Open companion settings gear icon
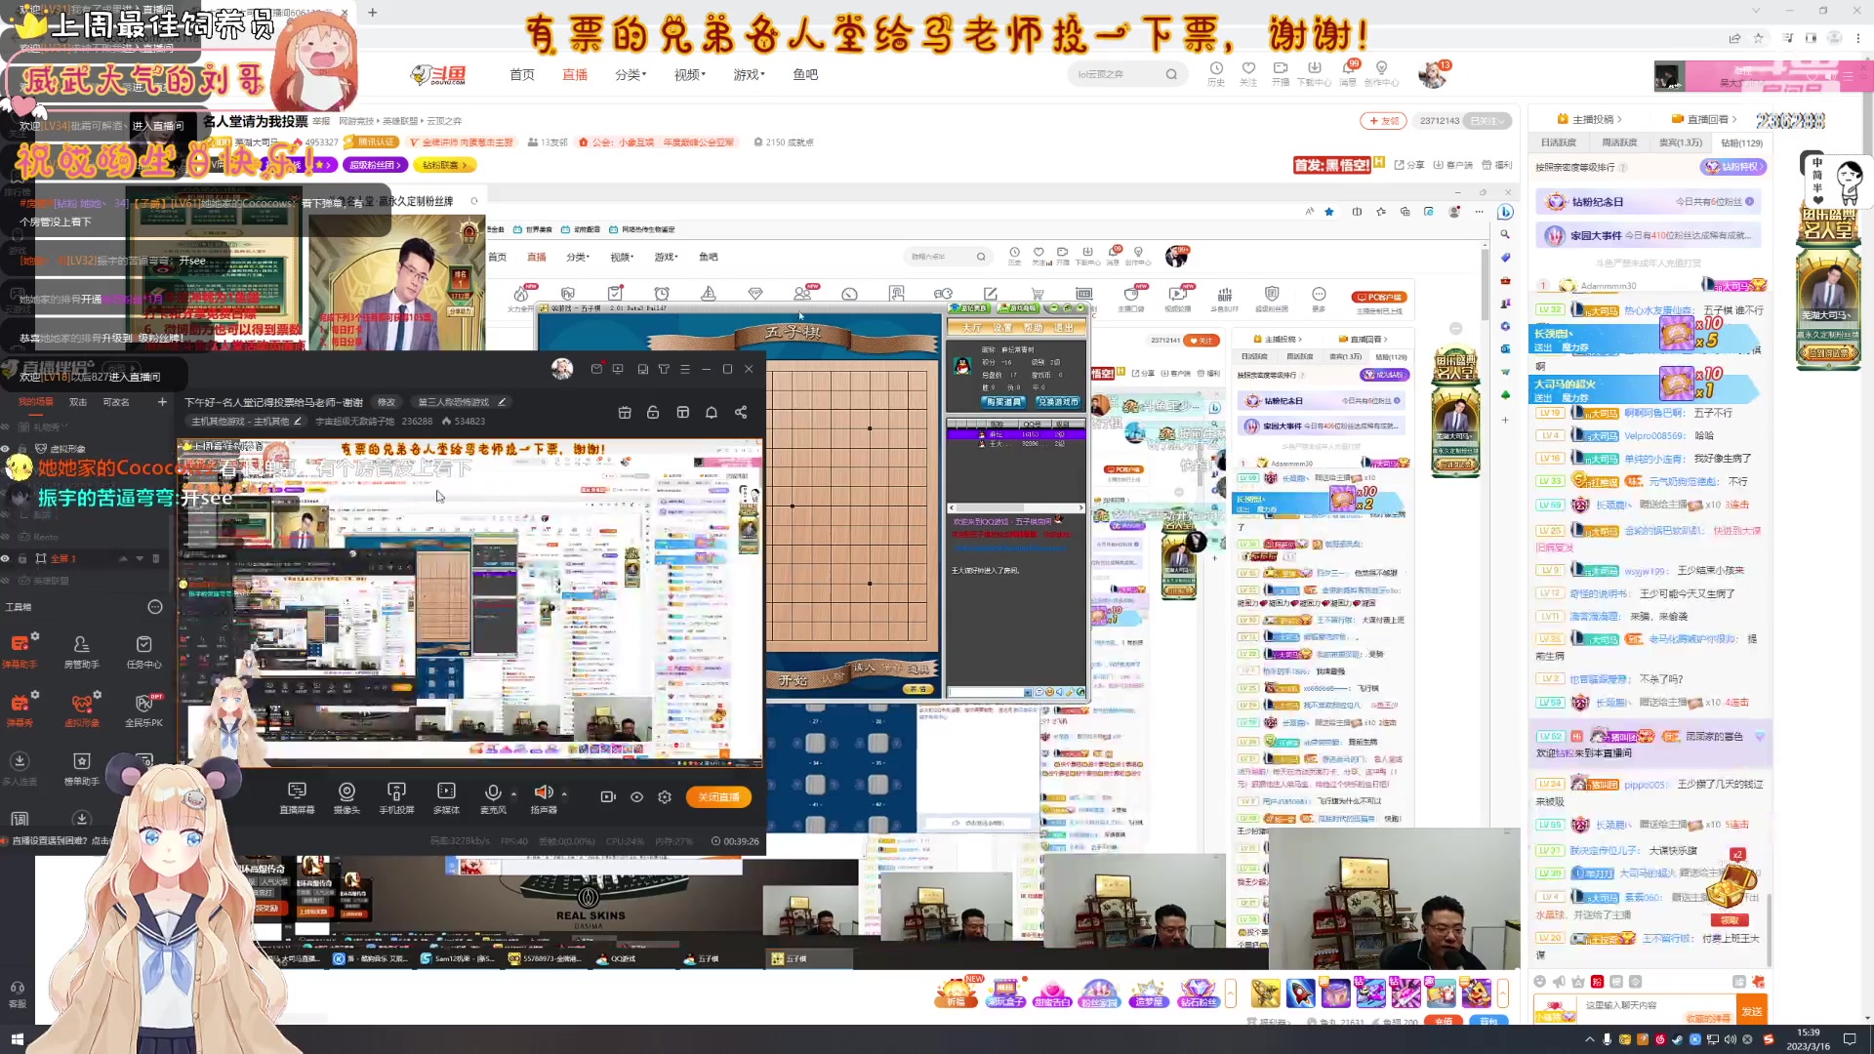Image resolution: width=1874 pixels, height=1054 pixels. (665, 796)
